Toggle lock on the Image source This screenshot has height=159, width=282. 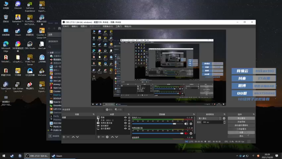[129, 118]
